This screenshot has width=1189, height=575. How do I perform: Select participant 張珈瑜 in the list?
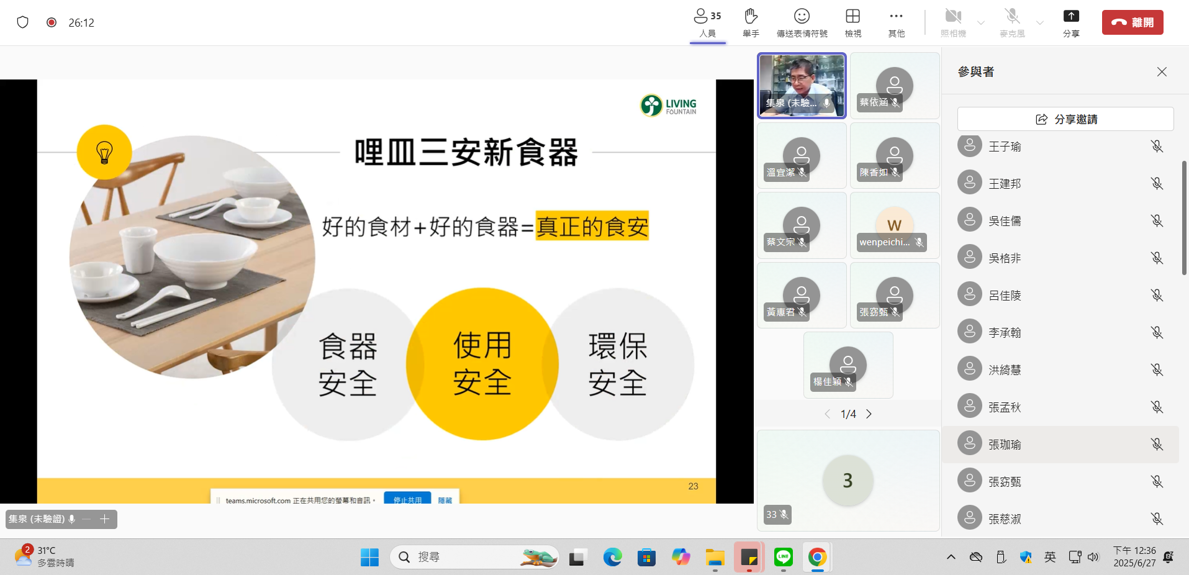pos(1005,445)
